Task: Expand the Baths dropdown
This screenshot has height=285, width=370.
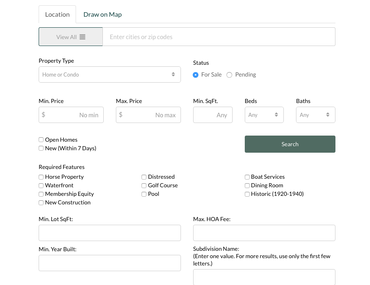Action: 316,115
